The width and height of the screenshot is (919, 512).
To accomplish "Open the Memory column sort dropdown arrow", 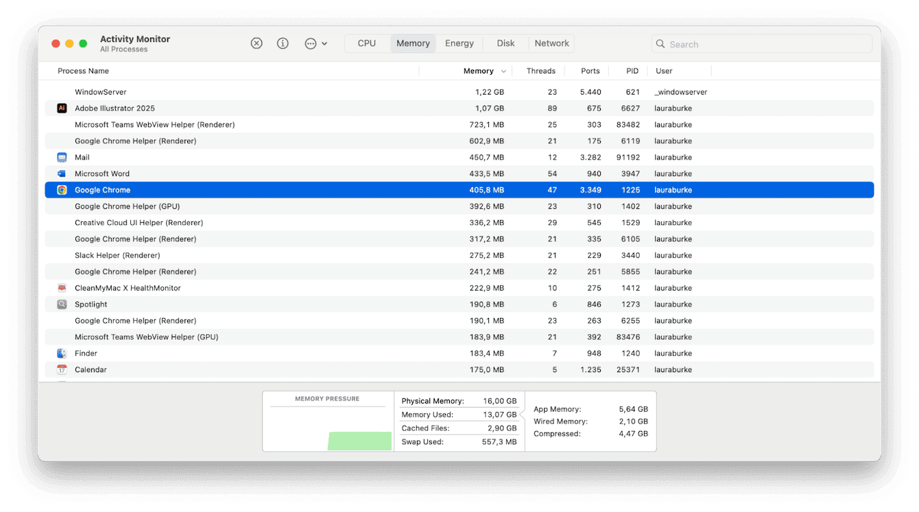I will 504,71.
